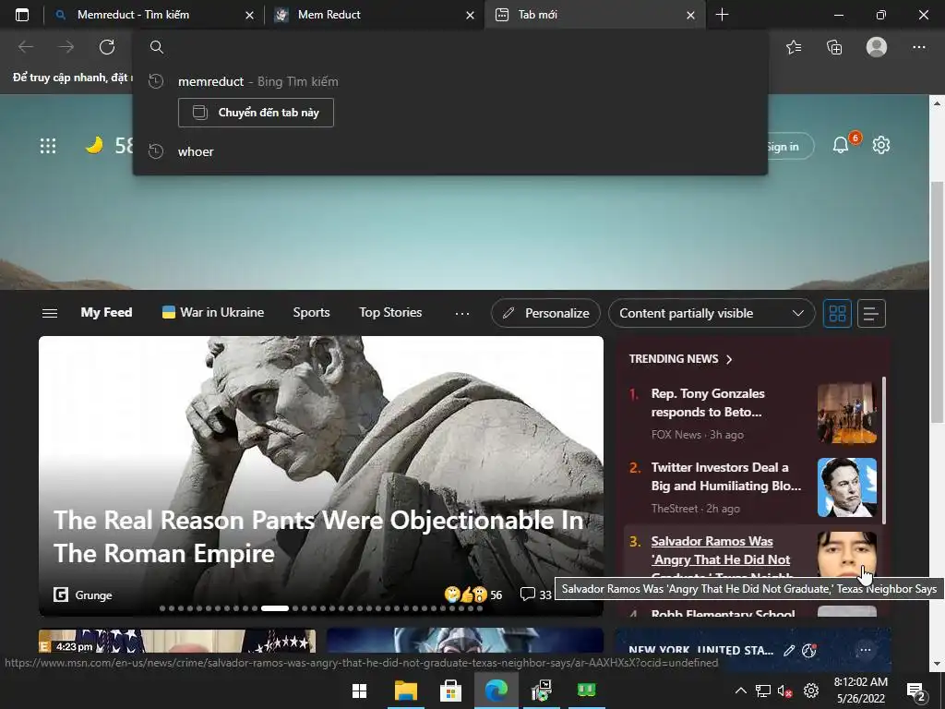Click the page vertical scrollbar
Screen dimensions: 945x709
tap(937, 302)
